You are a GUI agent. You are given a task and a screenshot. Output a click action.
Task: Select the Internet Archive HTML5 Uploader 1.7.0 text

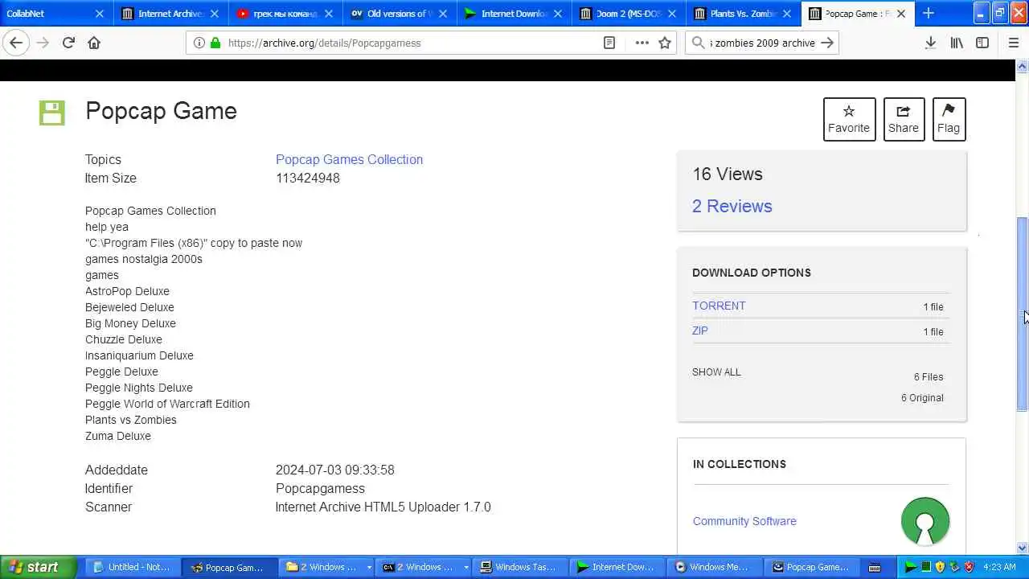tap(383, 507)
